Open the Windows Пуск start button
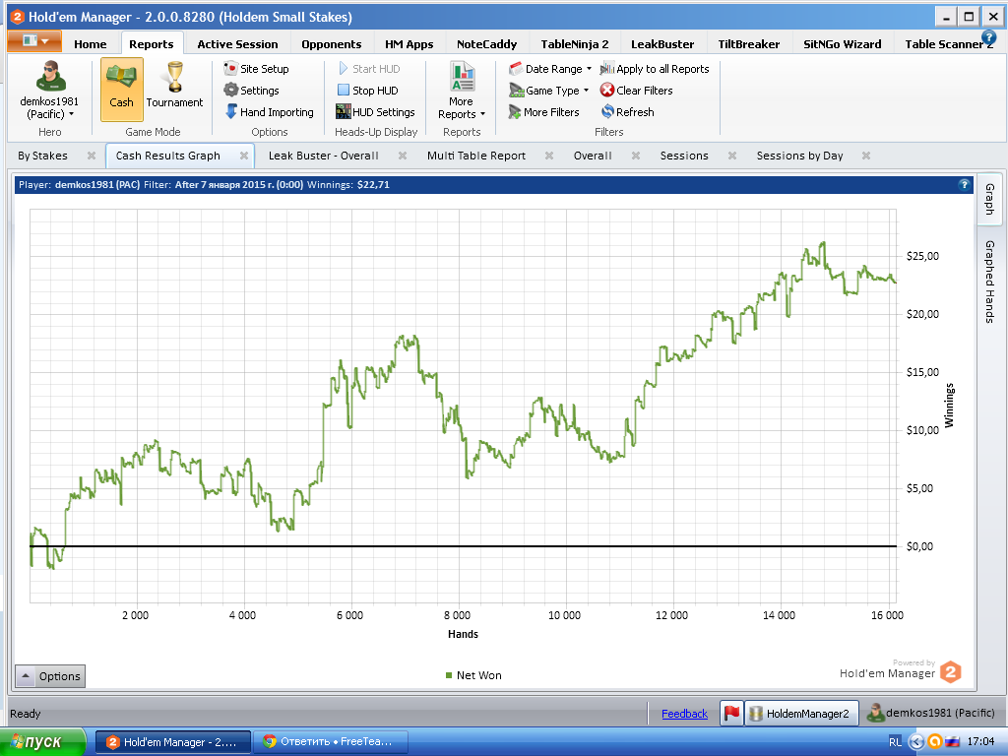The image size is (1008, 756). (x=42, y=742)
